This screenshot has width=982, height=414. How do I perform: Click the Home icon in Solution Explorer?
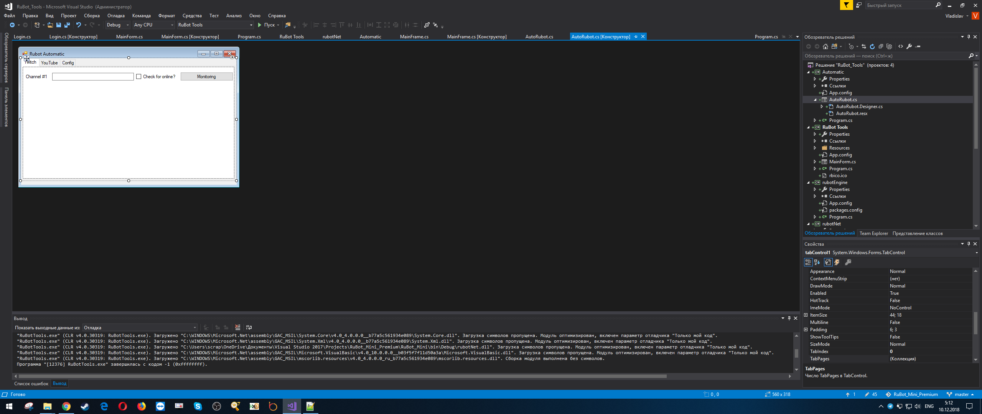(825, 46)
